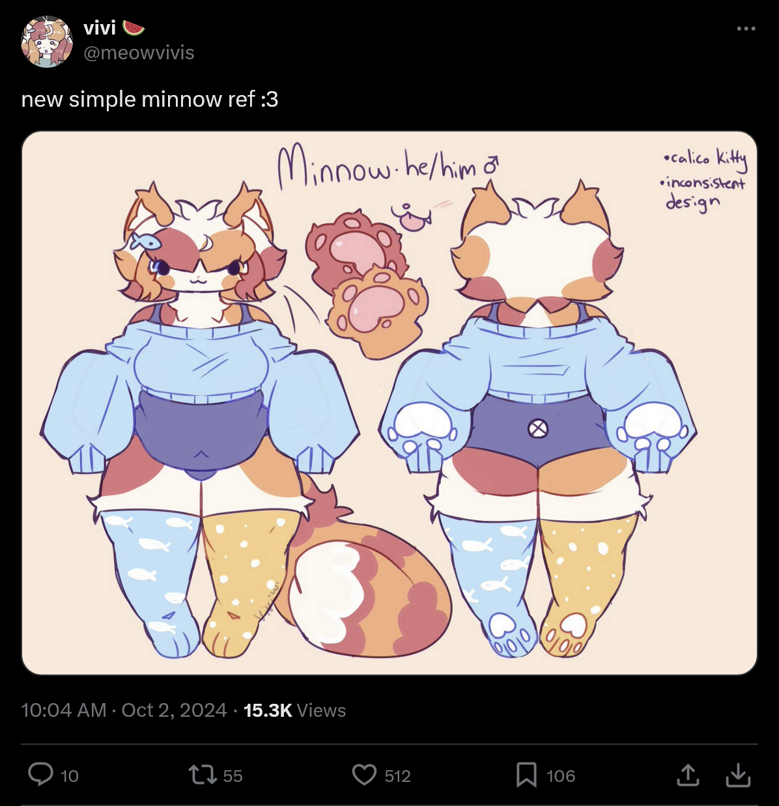The image size is (779, 806).
Task: Click the 10 replies count
Action: [x=70, y=776]
